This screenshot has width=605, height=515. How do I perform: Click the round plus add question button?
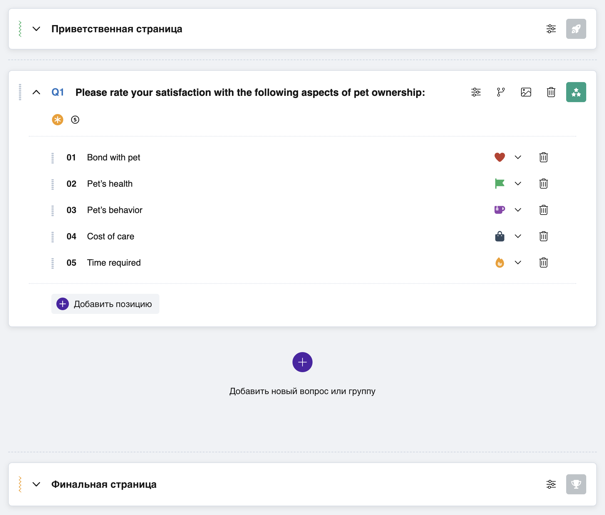[302, 362]
